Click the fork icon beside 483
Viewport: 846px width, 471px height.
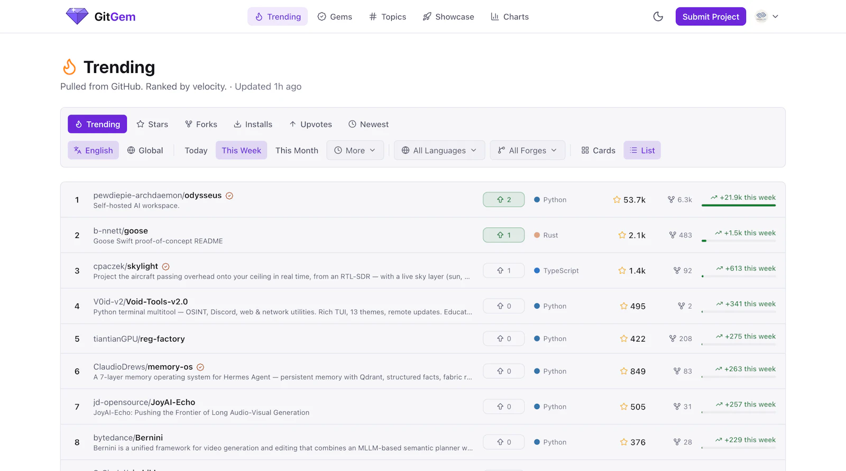tap(673, 235)
